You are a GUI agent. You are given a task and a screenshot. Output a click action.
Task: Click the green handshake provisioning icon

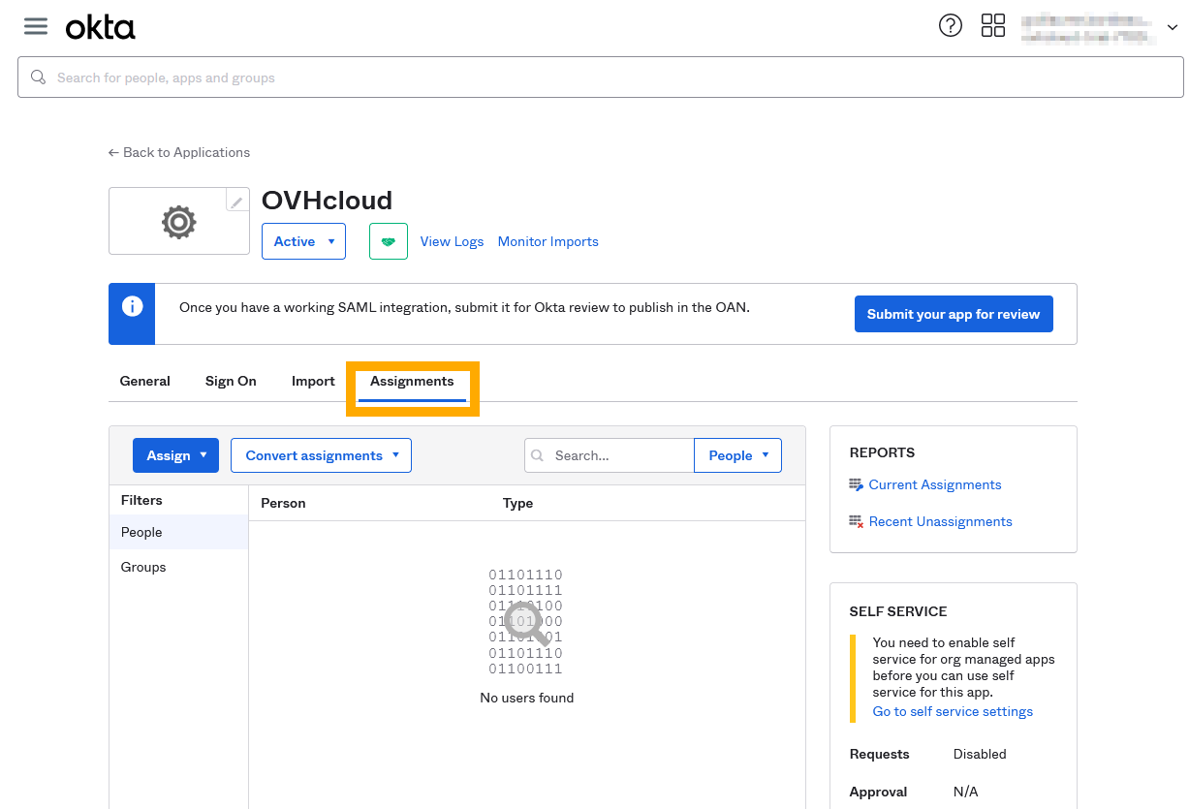pos(389,241)
